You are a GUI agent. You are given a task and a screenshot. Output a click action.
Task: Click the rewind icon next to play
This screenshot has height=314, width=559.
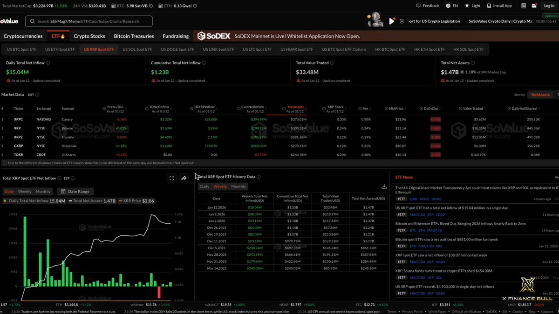coord(401,21)
